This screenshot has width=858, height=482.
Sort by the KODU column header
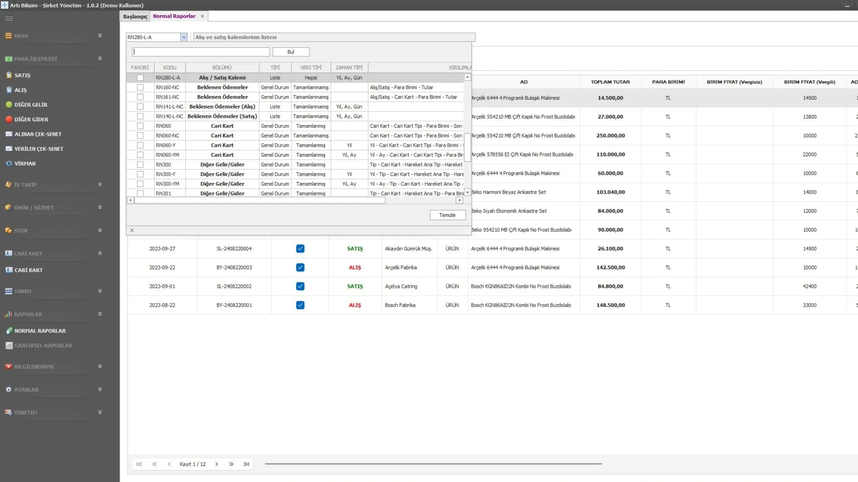(170, 68)
